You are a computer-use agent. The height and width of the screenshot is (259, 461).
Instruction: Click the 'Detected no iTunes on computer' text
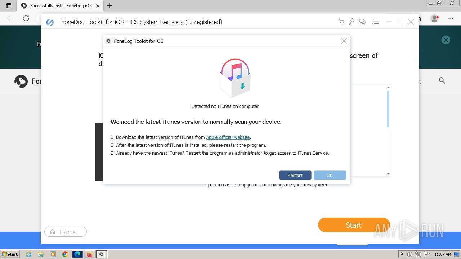(225, 106)
